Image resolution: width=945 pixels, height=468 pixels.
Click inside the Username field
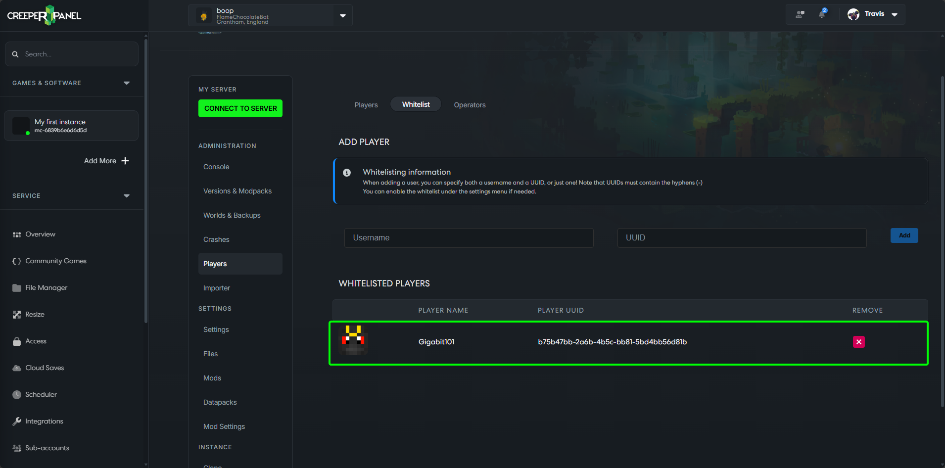tap(468, 237)
